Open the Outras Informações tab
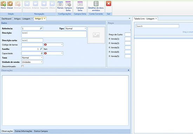193x134 pixels. pos(24,131)
